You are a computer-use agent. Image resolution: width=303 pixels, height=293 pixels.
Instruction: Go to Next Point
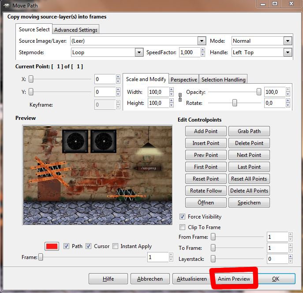[249, 155]
